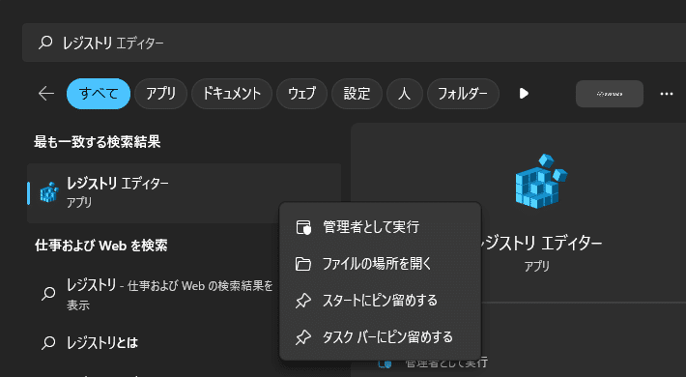Click the folder icon beside ファイルの場所を開く
686x377 pixels.
303,264
